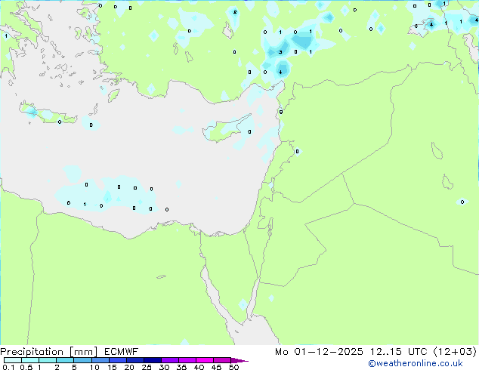Click the legend scale label "45"
This screenshot has height=370, width=479.
[x=217, y=367]
